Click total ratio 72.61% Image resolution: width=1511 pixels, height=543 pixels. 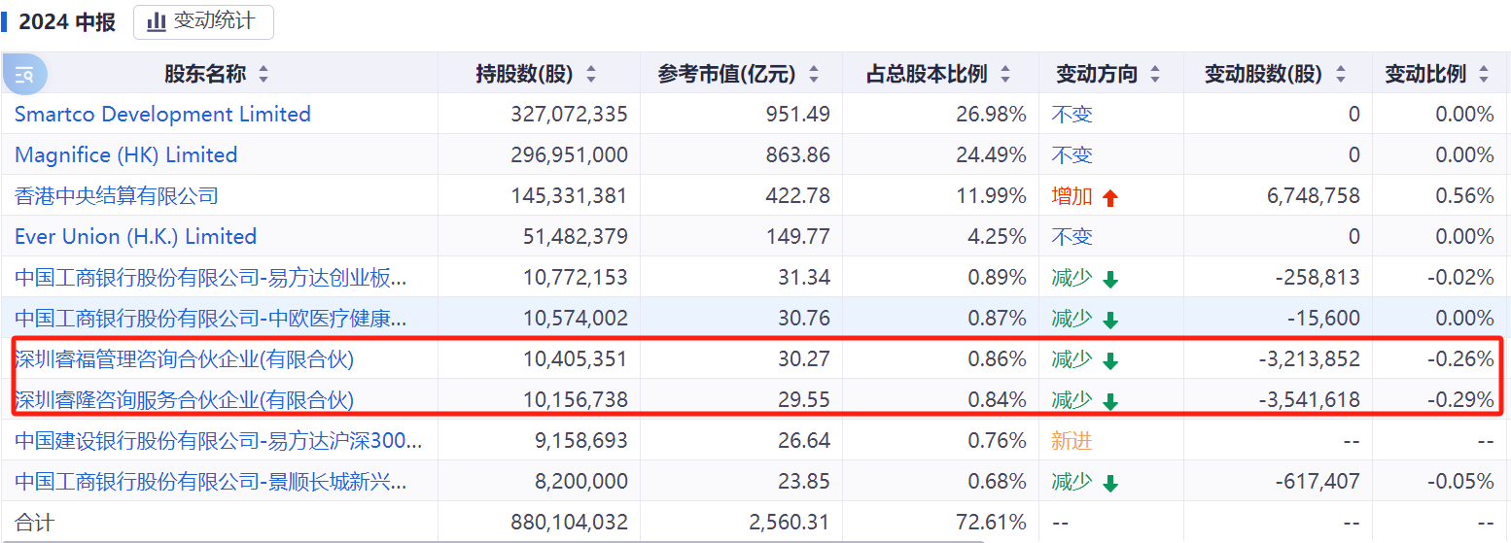(990, 522)
